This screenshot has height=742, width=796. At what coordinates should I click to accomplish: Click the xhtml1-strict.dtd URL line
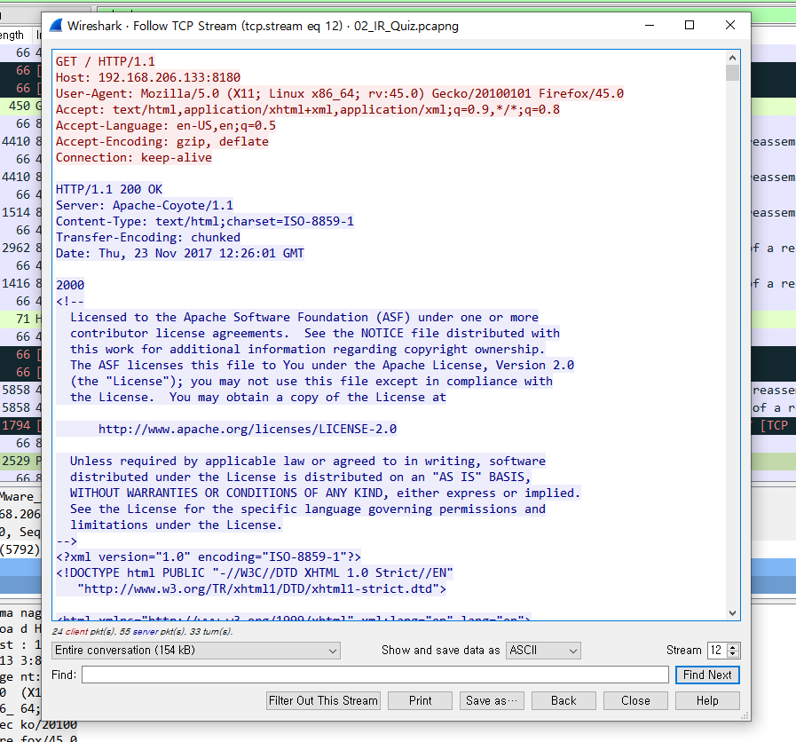pos(262,588)
